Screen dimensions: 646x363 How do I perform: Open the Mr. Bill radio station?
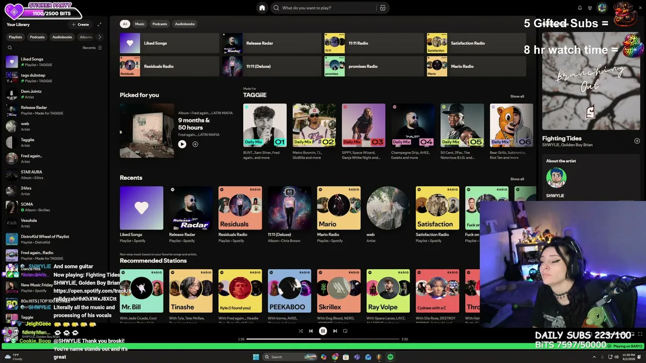coord(141,291)
